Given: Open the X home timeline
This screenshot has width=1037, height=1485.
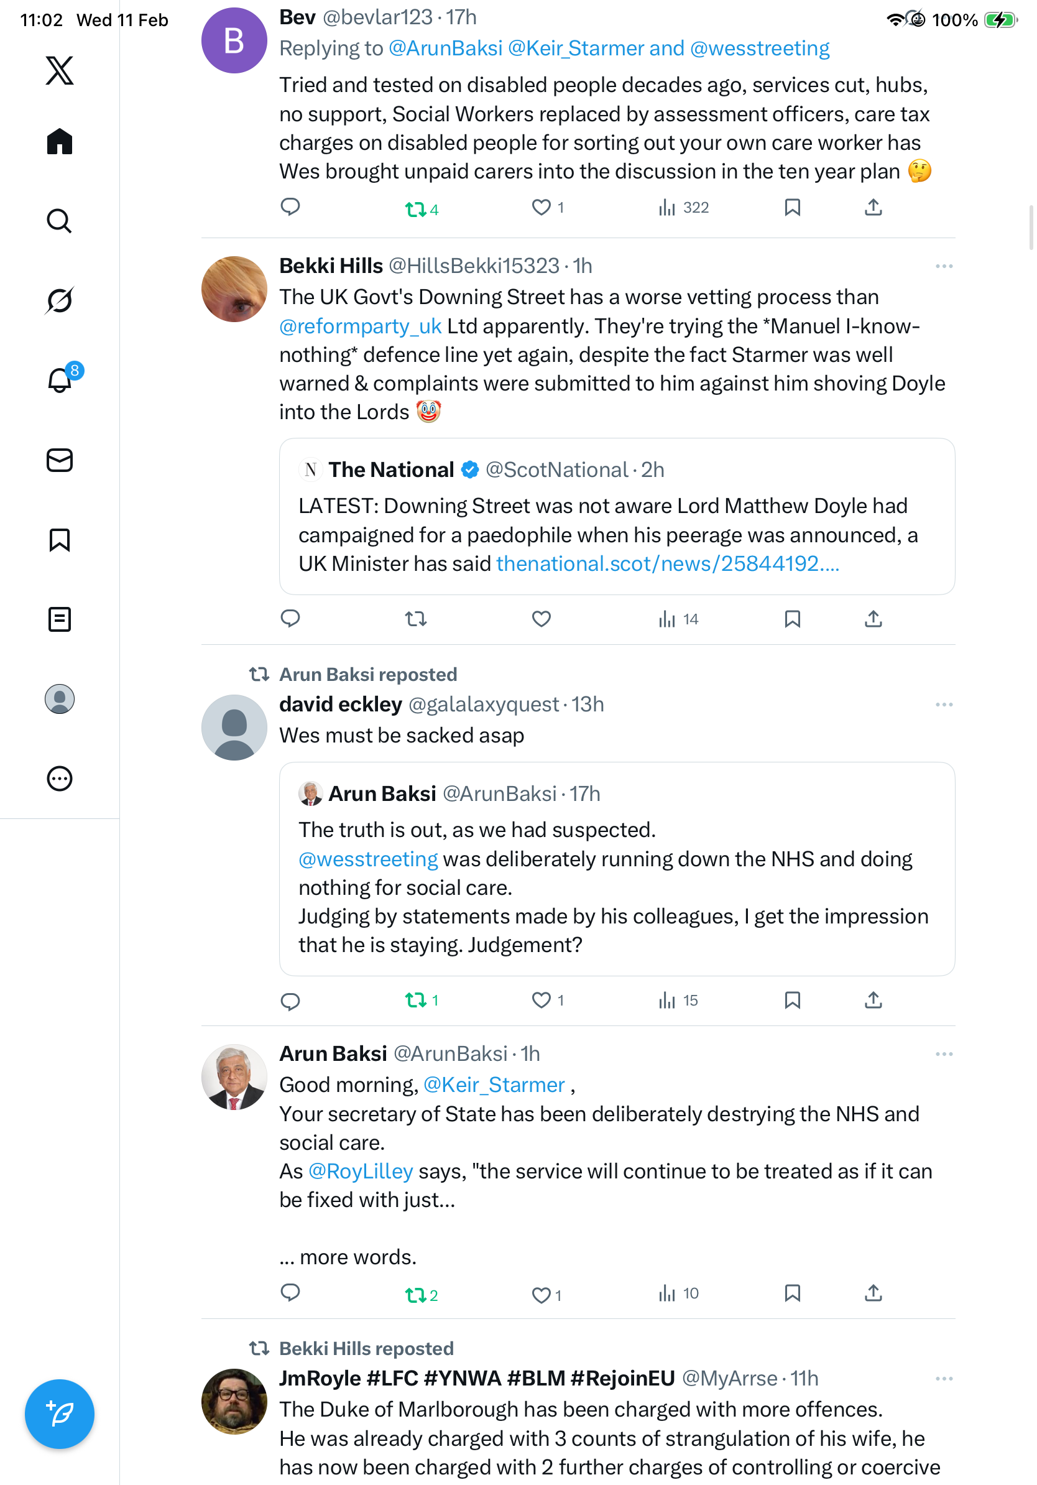Looking at the screenshot, I should pyautogui.click(x=60, y=141).
